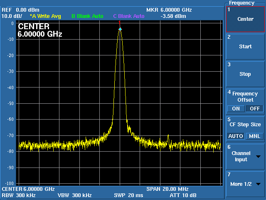The width and height of the screenshot is (266, 200).
Task: Select trace C Blank Auto label
Action: tap(129, 16)
